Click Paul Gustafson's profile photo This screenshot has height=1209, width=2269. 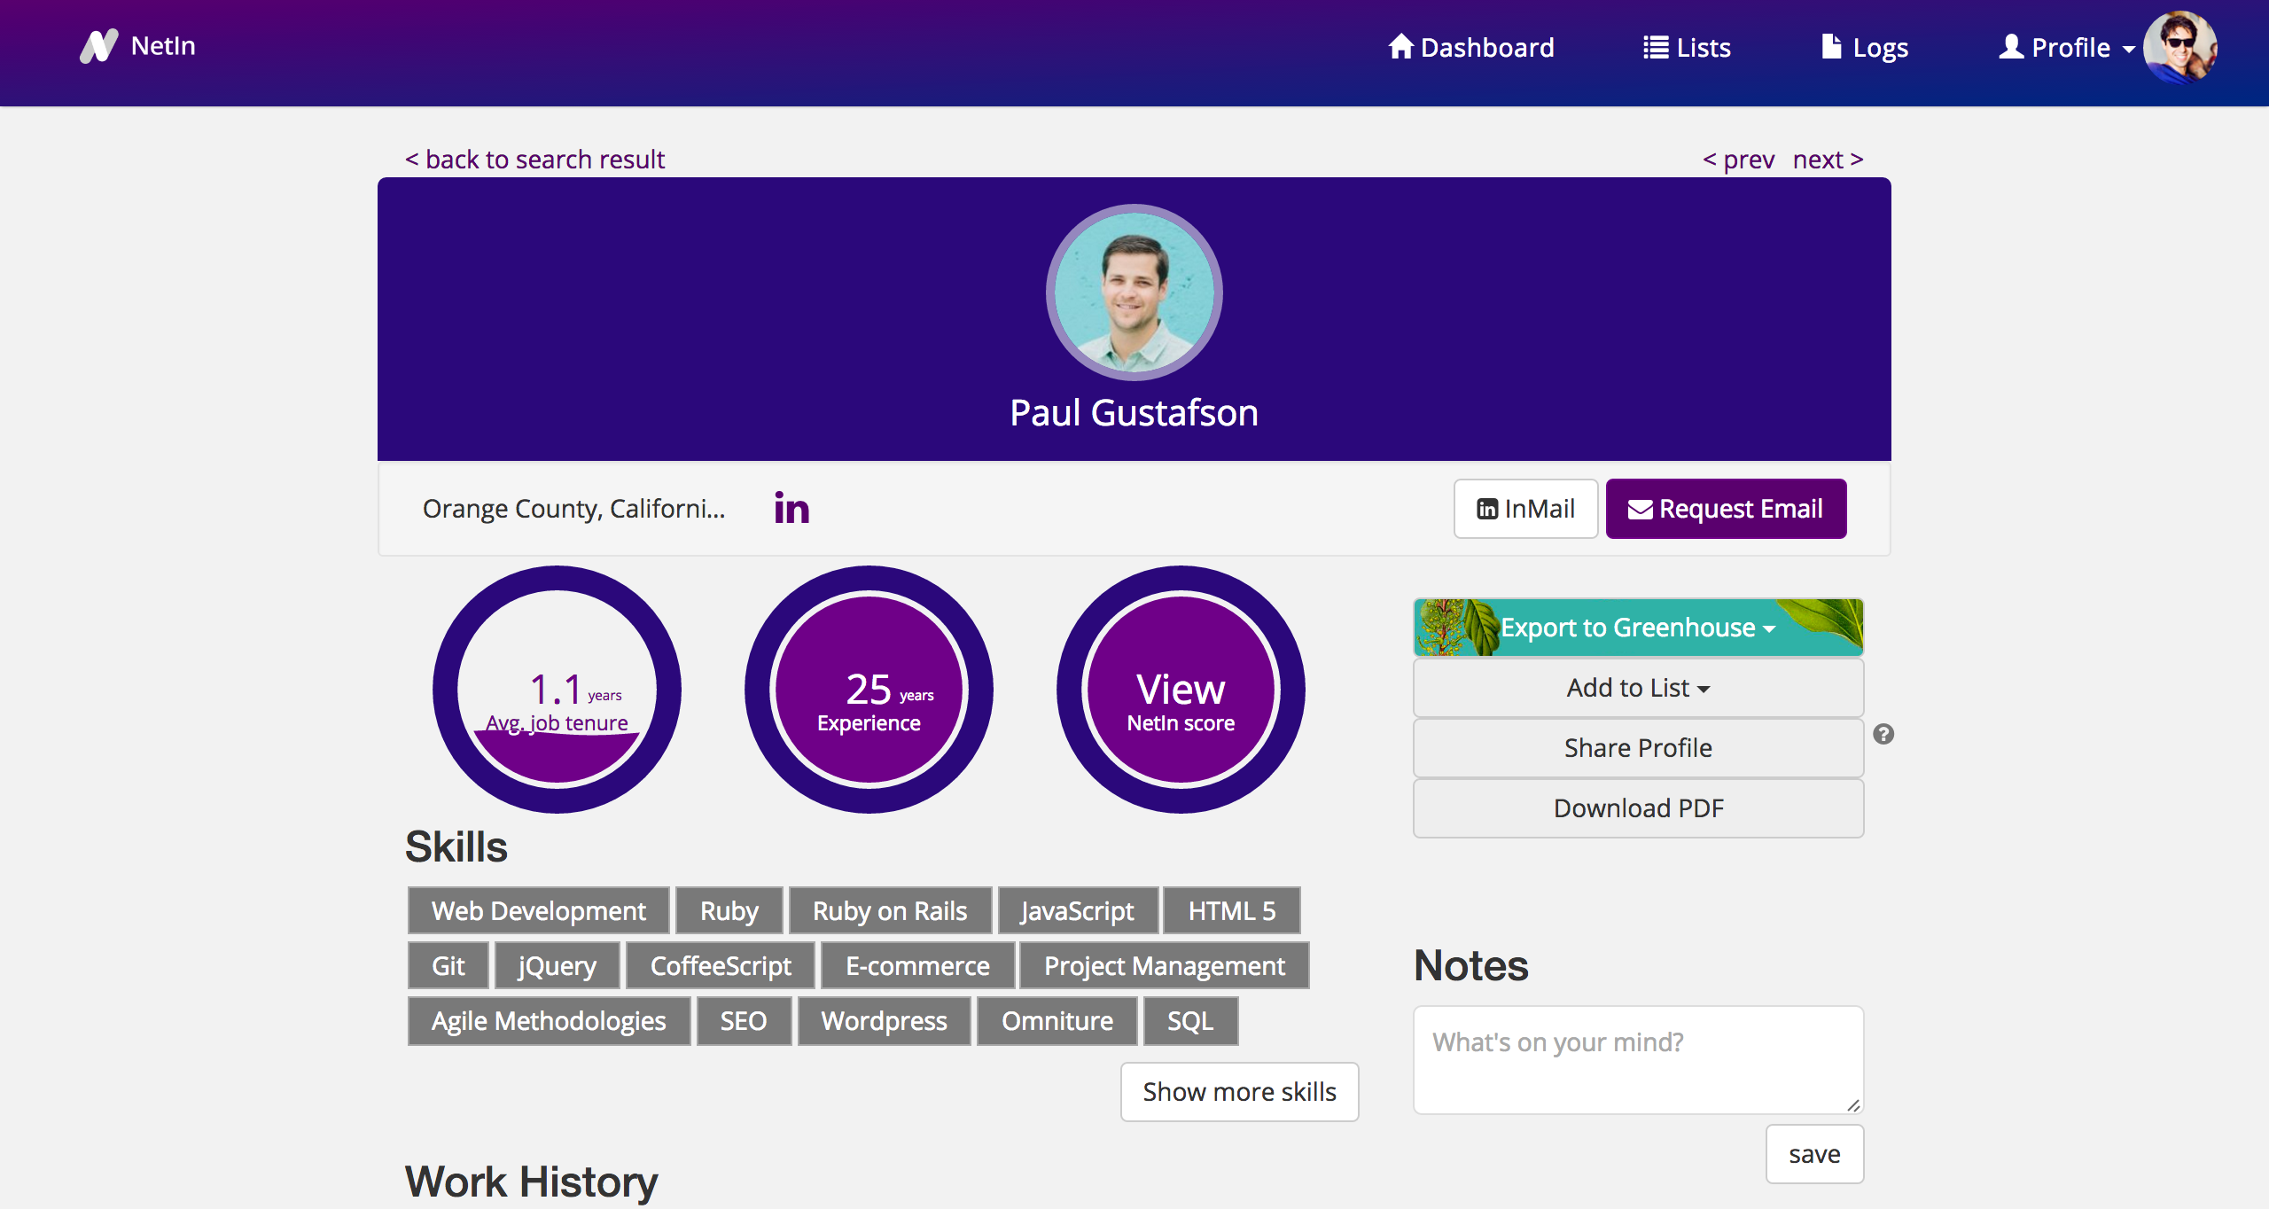[x=1134, y=292]
